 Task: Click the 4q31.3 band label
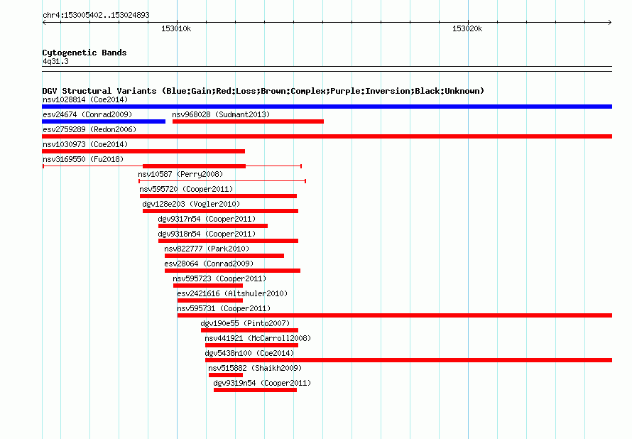(55, 62)
